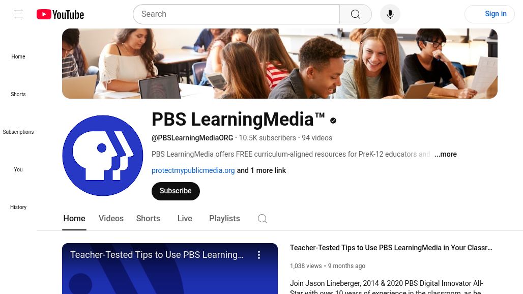Start voice search with microphone icon
The height and width of the screenshot is (294, 523).
[390, 14]
